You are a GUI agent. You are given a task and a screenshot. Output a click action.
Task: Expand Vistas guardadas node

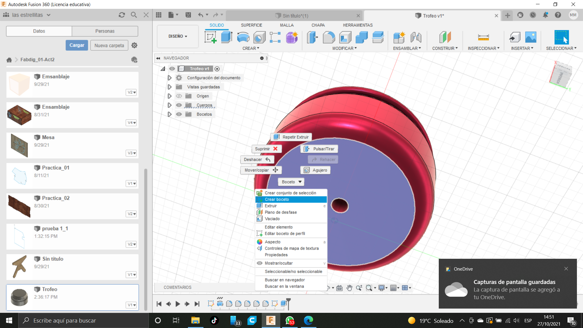click(170, 87)
